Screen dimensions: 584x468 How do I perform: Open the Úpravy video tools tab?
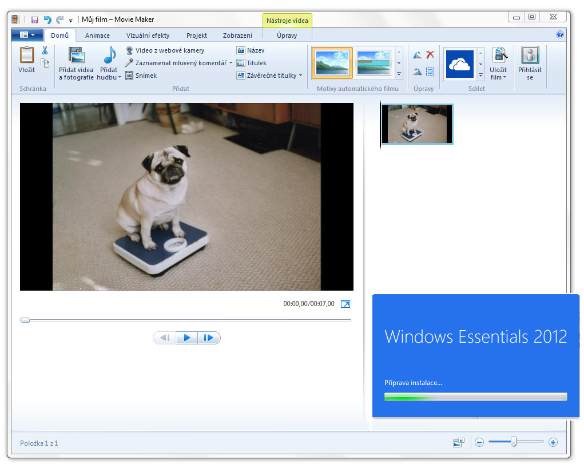click(x=287, y=35)
